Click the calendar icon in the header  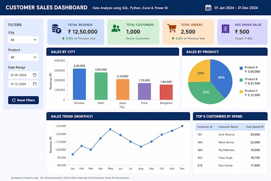(208, 8)
